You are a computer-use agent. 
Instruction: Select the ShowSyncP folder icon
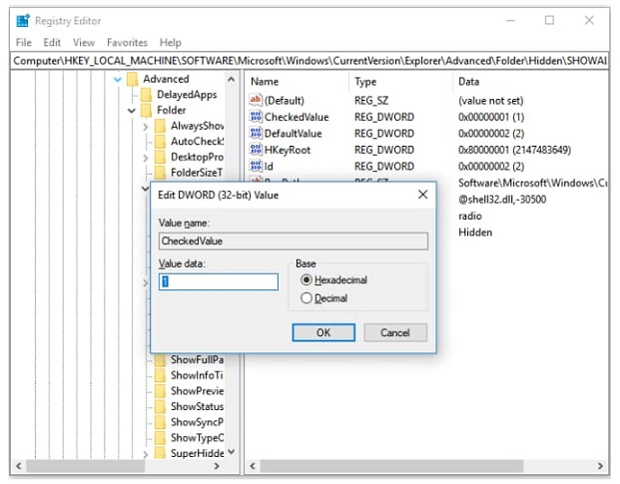point(160,422)
